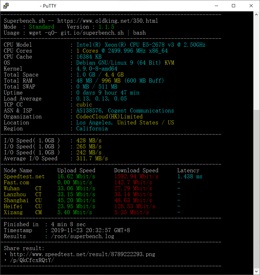Screen dimensions: 260x275
Task: Minimize the PuTTY window
Action: (216, 6)
